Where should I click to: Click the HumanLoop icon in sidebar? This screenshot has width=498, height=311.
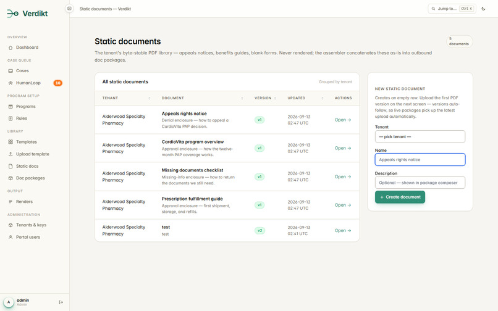(11, 83)
